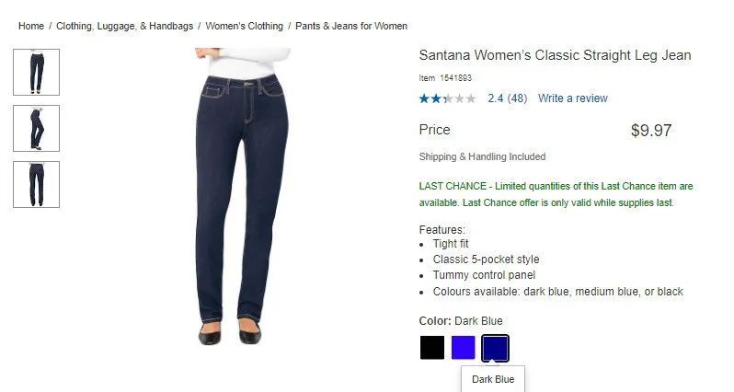The height and width of the screenshot is (392, 734).
Task: Navigate to Women's Clothing breadcrumb
Action: pyautogui.click(x=245, y=27)
